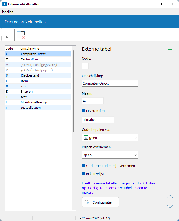The image size is (179, 221).
Task: Click the Omschrijving field with Computer-Direct
Action: (110, 84)
